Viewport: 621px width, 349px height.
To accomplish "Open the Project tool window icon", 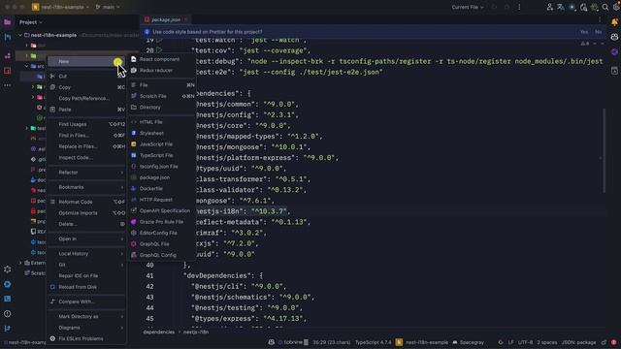I will [8, 22].
